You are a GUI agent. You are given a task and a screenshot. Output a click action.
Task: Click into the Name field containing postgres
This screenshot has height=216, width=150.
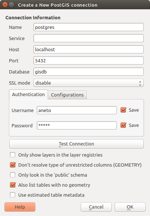(89, 27)
